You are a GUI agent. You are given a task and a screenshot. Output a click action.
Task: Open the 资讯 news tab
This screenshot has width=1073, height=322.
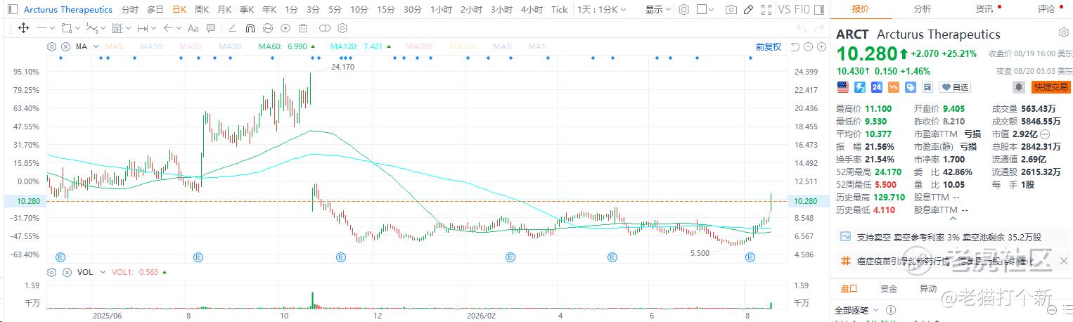(x=984, y=9)
